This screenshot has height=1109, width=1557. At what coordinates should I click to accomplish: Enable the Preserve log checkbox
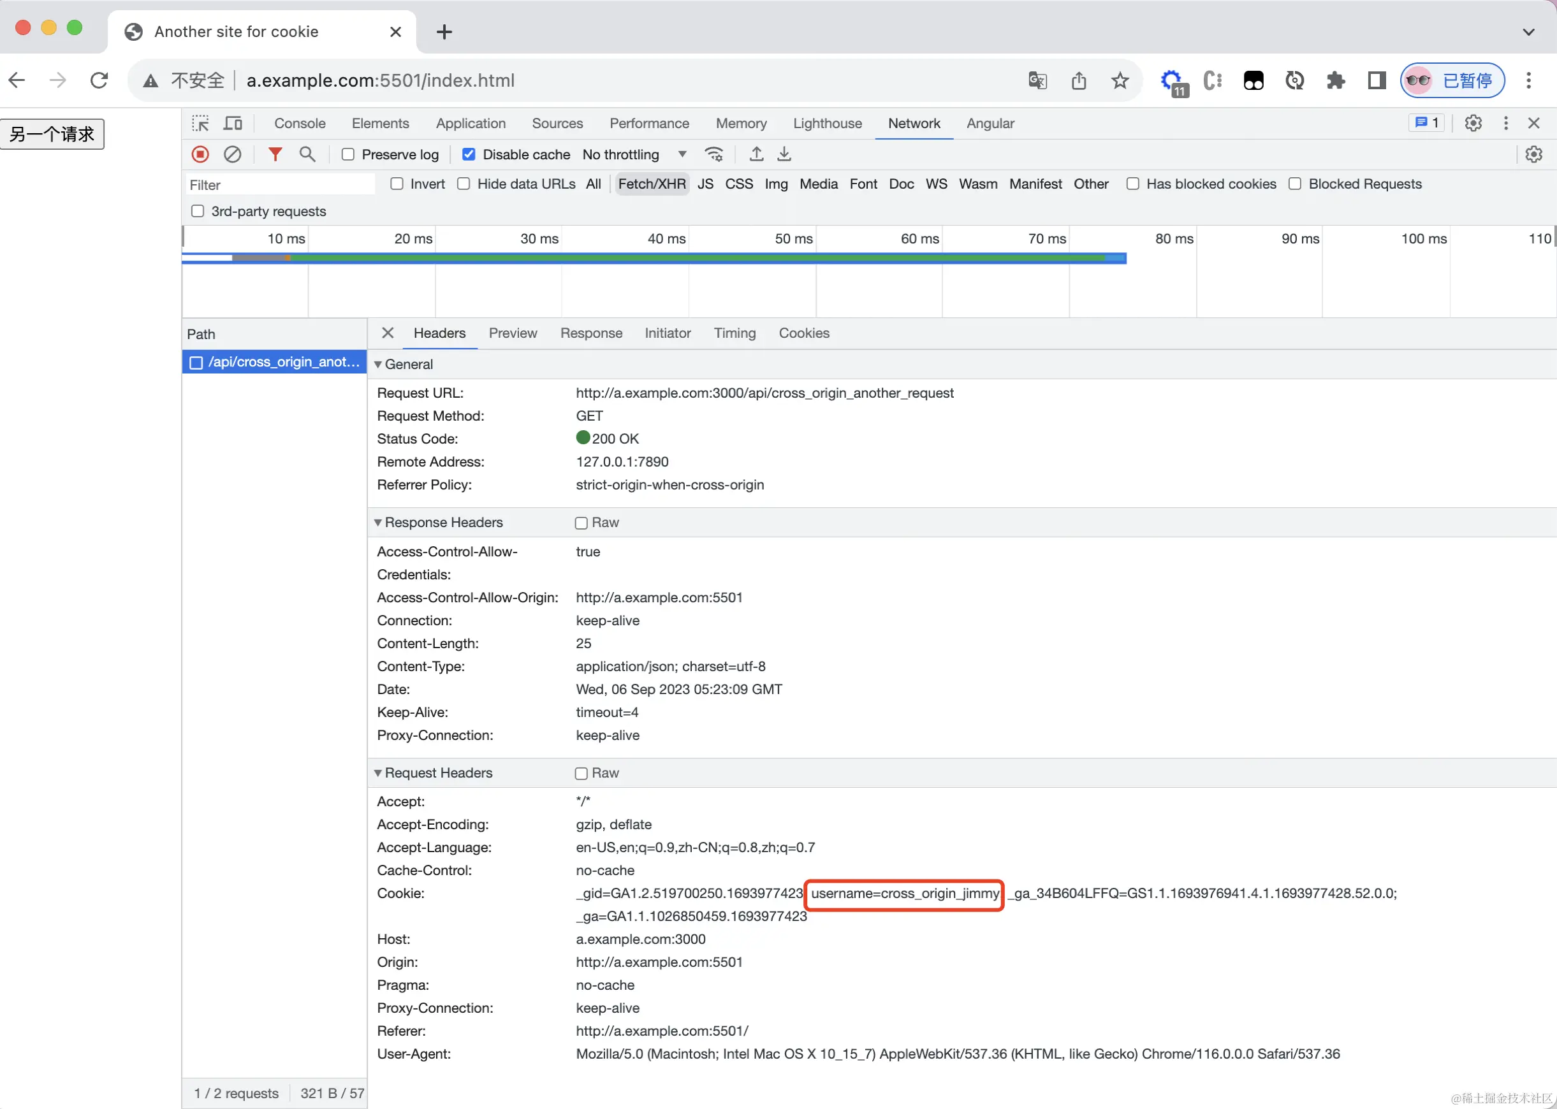(x=347, y=154)
